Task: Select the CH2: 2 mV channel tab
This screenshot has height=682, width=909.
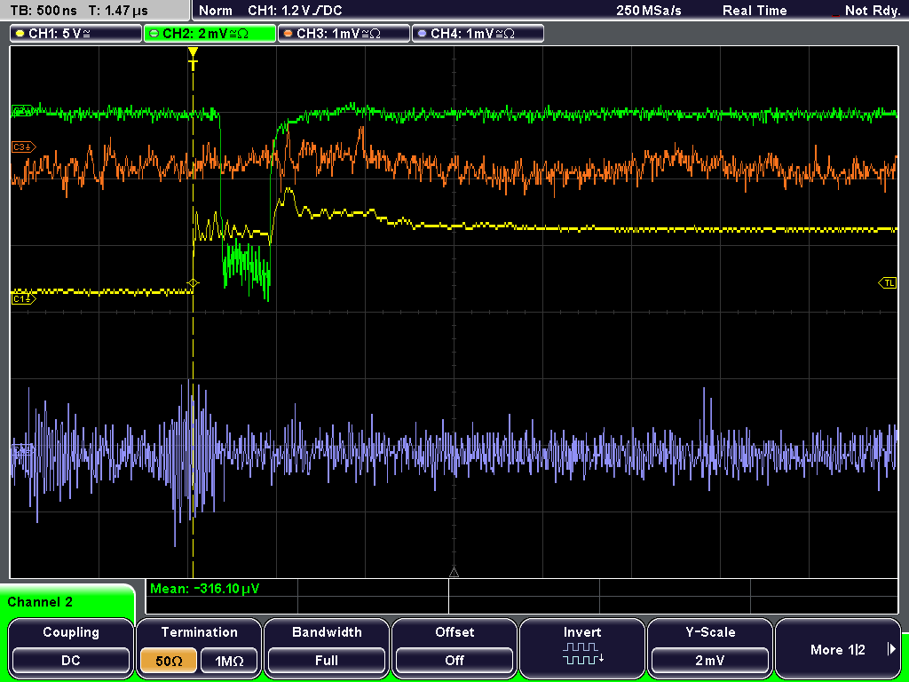Action: (209, 34)
